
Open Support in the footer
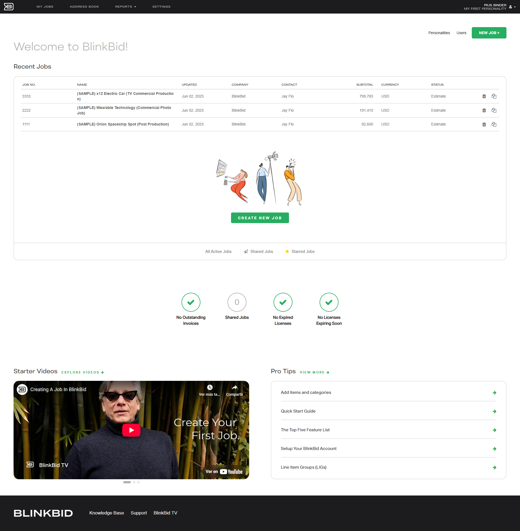click(139, 513)
